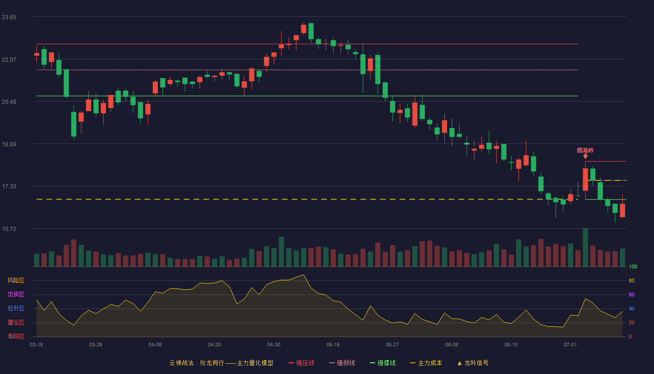This screenshot has width=654, height=374.
Task: Toggle the 强压线 legend item
Action: coord(301,363)
